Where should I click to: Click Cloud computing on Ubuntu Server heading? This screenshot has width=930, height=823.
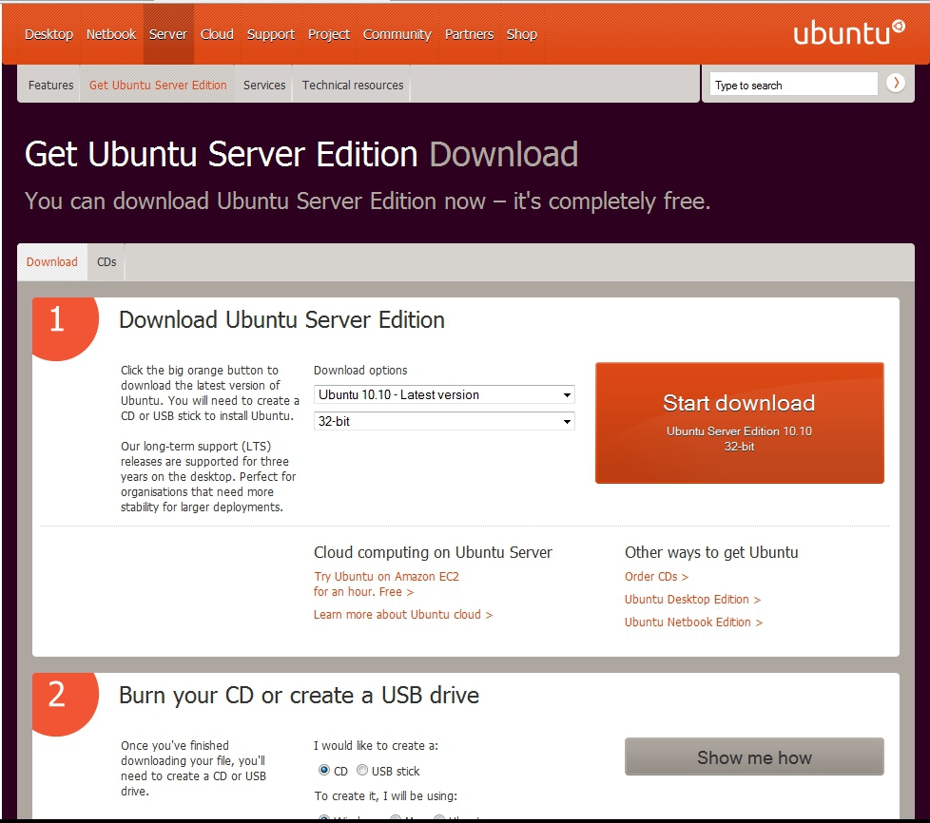(x=433, y=552)
